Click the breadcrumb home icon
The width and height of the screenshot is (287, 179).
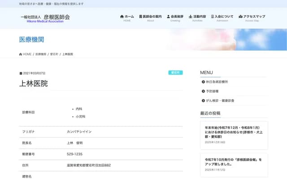pos(21,54)
